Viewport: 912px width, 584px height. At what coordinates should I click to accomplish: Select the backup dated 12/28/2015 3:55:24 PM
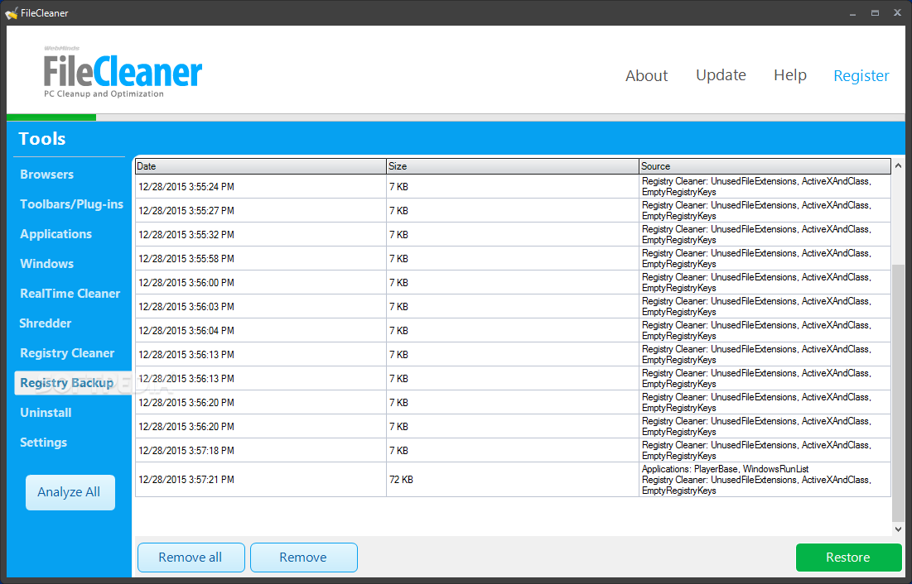click(x=513, y=186)
